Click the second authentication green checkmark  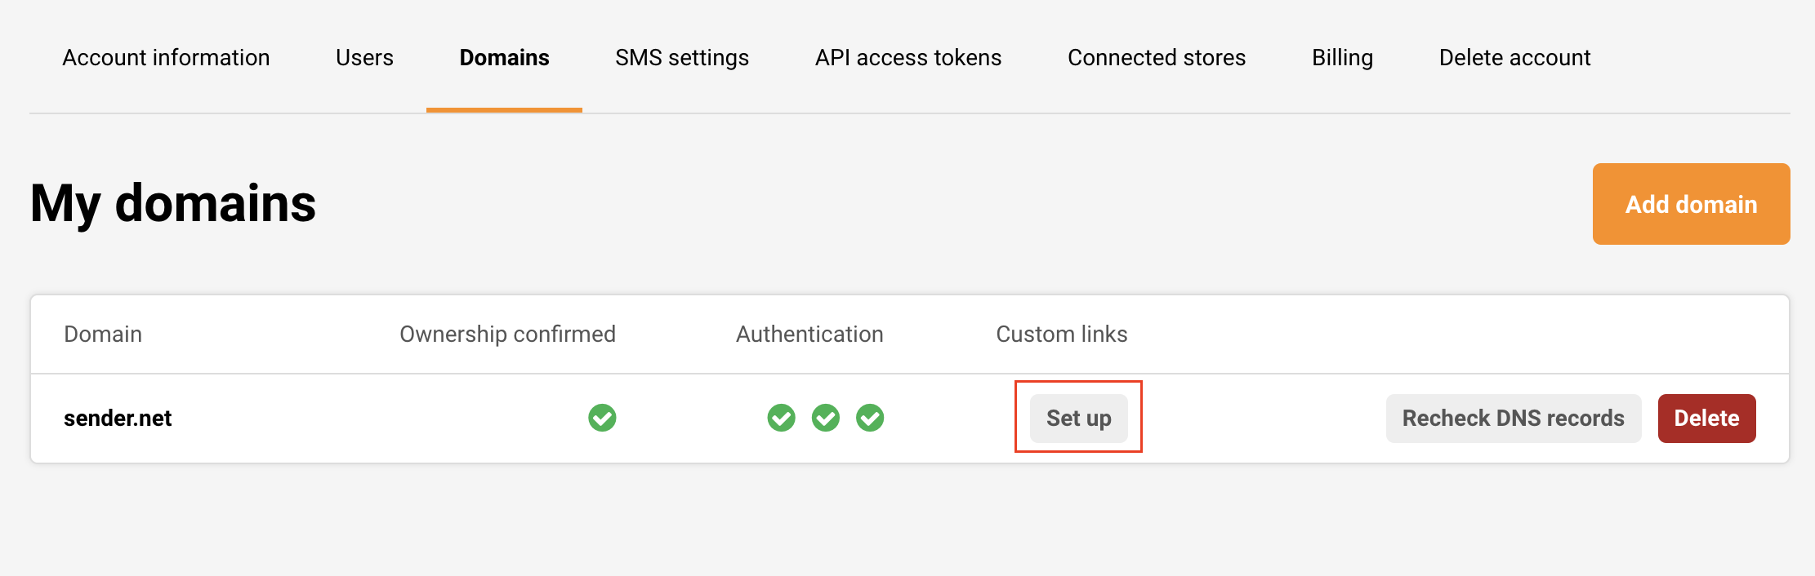[825, 418]
